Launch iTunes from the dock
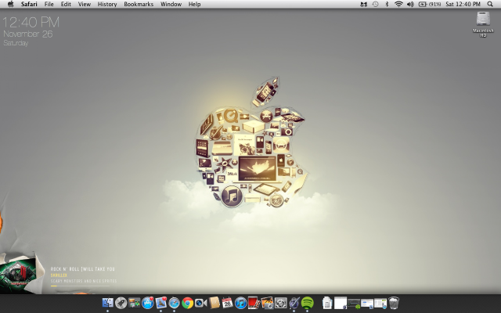 (x=240, y=303)
